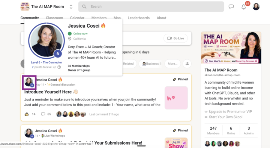The width and height of the screenshot is (270, 148).
Task: Switch to the Leaderboards tab
Action: [x=139, y=18]
